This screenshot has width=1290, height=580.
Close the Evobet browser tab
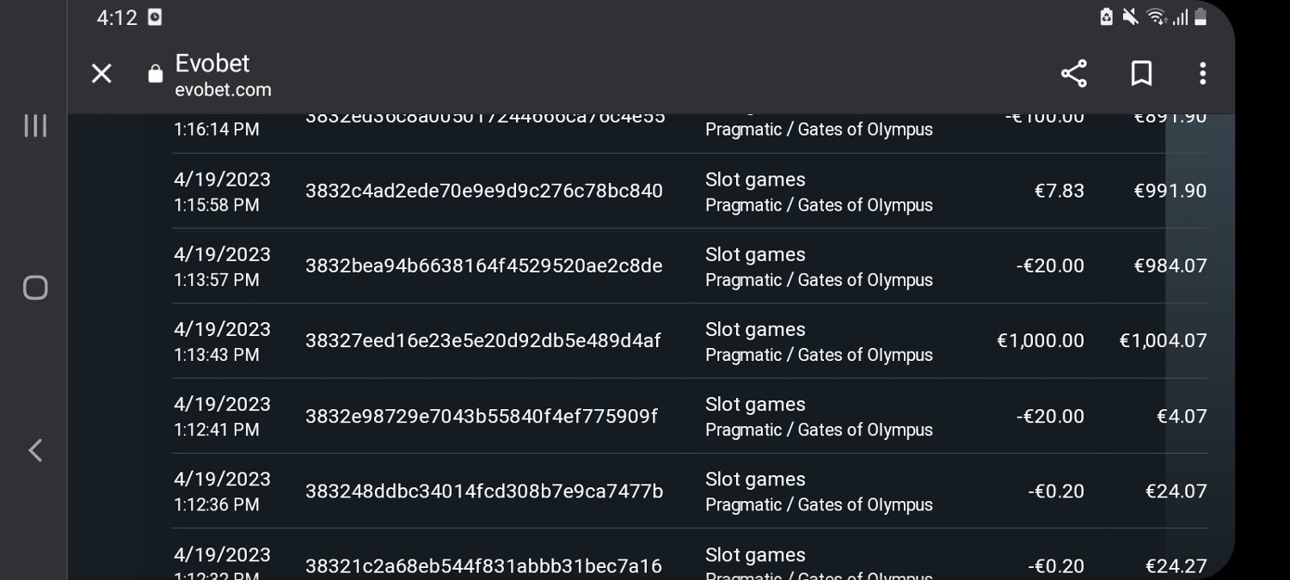point(101,74)
